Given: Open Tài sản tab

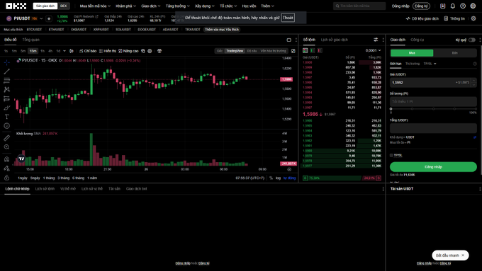Looking at the screenshot, I should 114,189.
